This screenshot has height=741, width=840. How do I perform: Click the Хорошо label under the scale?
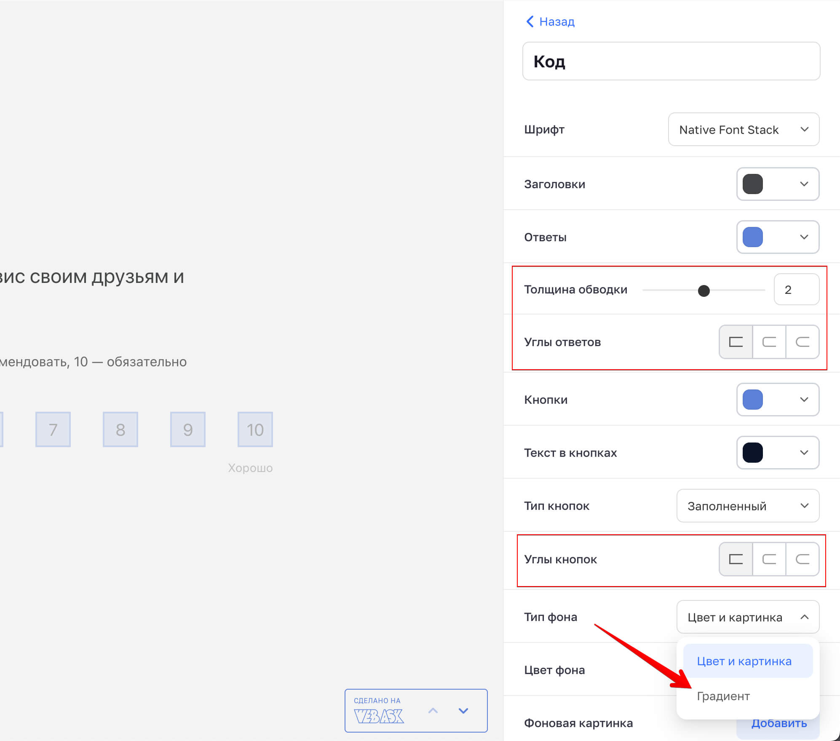(250, 468)
